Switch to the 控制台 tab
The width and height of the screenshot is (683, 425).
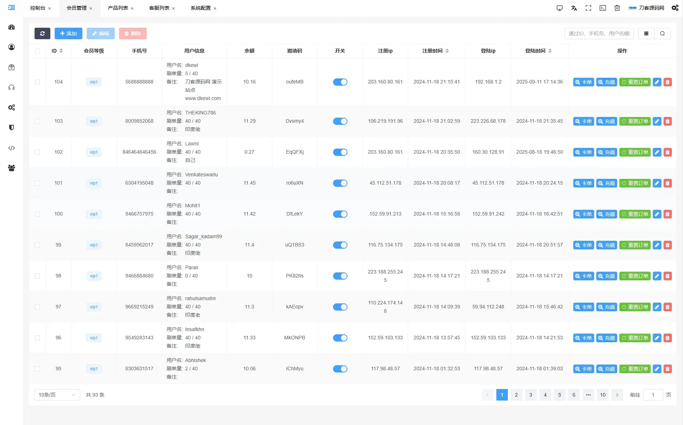click(38, 8)
